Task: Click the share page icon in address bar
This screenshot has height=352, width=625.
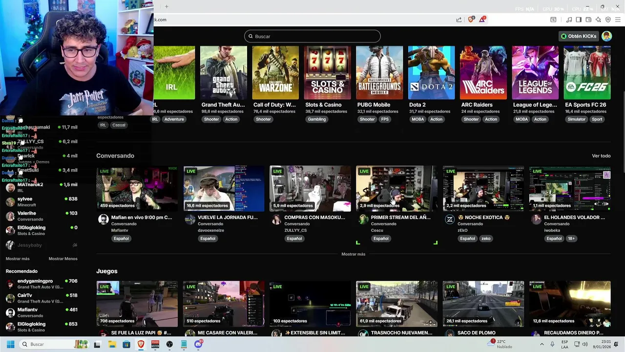Action: pyautogui.click(x=459, y=20)
